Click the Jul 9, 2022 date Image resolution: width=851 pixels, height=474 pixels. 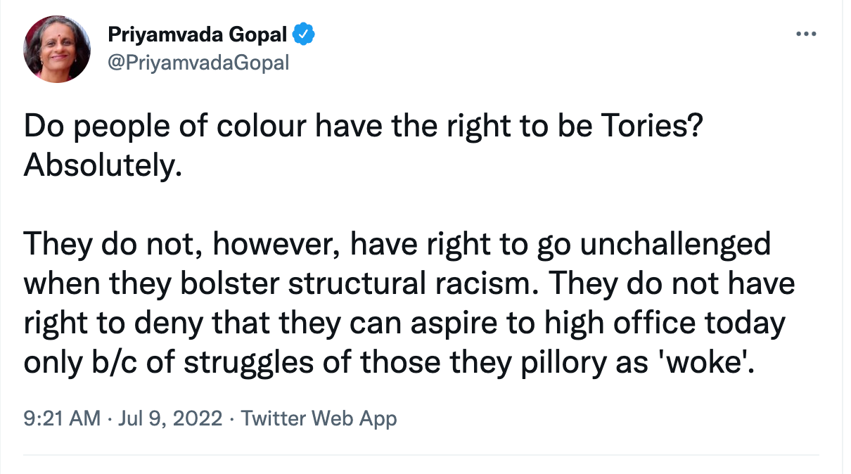pos(172,419)
